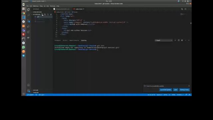The image size is (213, 120).
Task: Open the File menu
Action: tap(27, 6)
